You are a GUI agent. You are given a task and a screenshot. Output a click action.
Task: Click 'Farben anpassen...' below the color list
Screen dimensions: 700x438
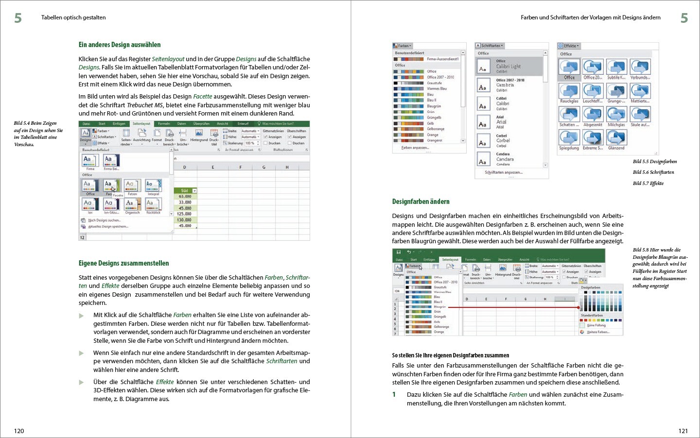(415, 148)
